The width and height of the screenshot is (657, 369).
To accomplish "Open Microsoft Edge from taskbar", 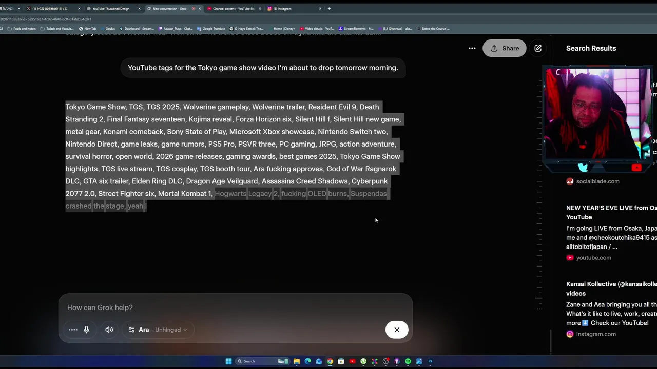I will click(x=308, y=361).
